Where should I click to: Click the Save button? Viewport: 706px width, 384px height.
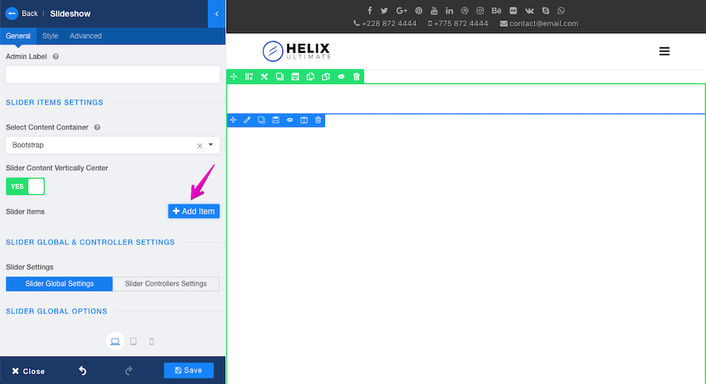pyautogui.click(x=189, y=370)
